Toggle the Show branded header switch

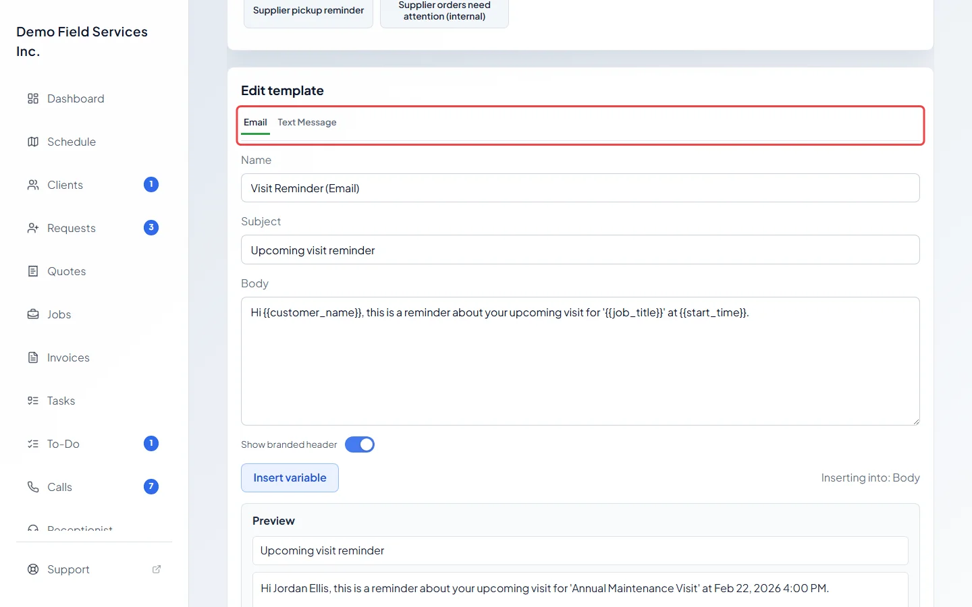pyautogui.click(x=360, y=444)
